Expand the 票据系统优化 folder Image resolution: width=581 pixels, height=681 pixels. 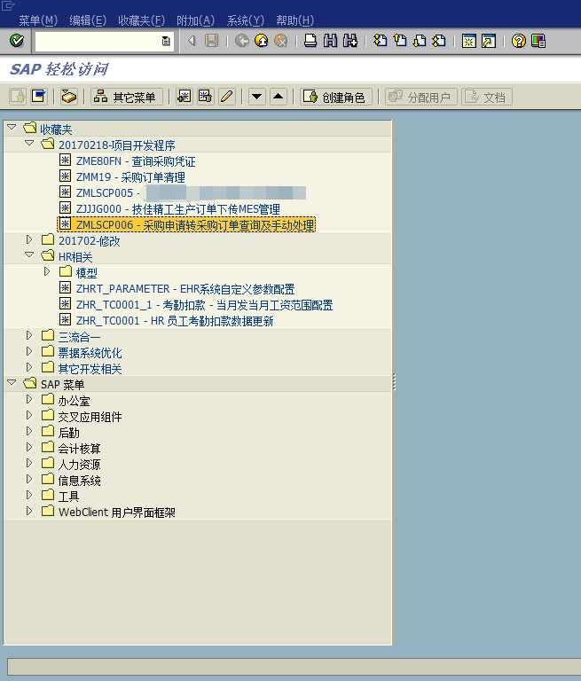coord(29,351)
